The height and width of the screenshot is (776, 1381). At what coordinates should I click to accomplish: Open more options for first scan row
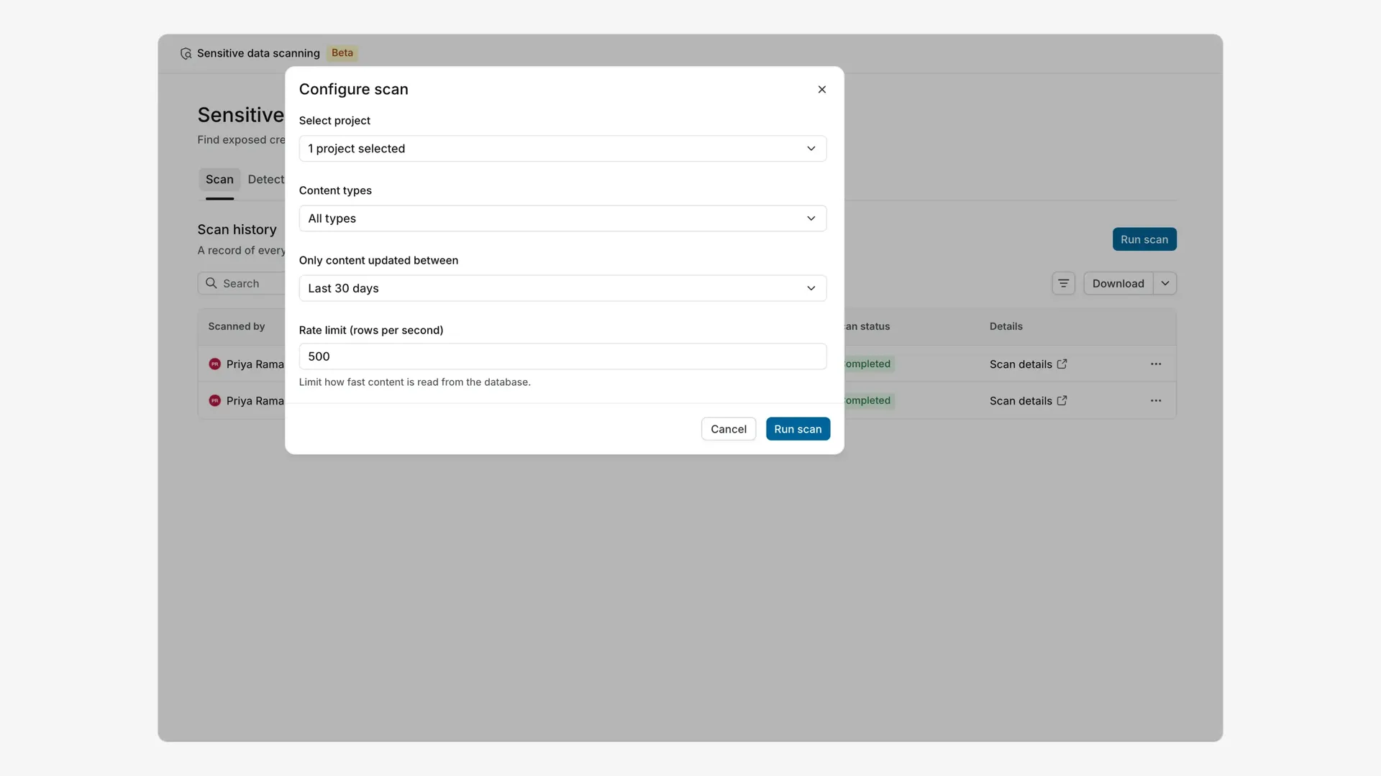click(1156, 364)
